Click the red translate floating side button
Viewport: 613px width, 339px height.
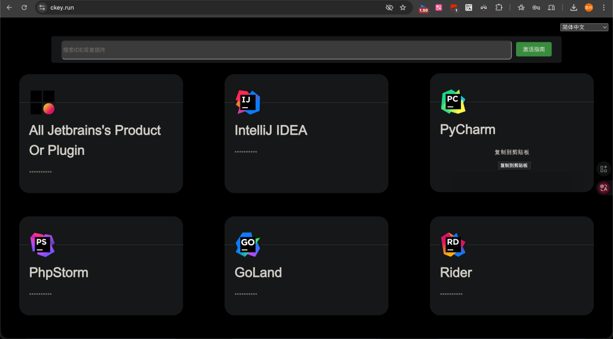[603, 188]
